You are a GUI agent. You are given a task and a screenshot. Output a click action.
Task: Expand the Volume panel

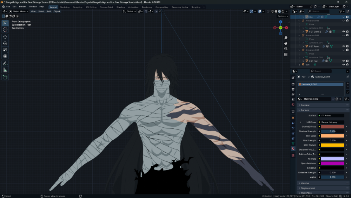coord(305,183)
